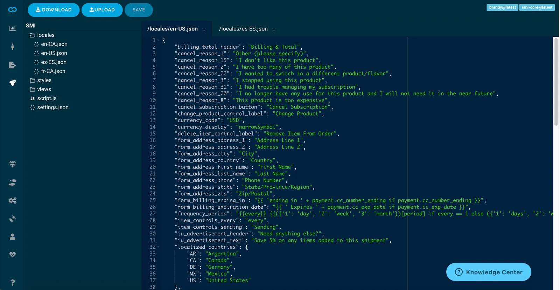
Task: Switch to the /locales/es-ES.json tab
Action: point(243,29)
